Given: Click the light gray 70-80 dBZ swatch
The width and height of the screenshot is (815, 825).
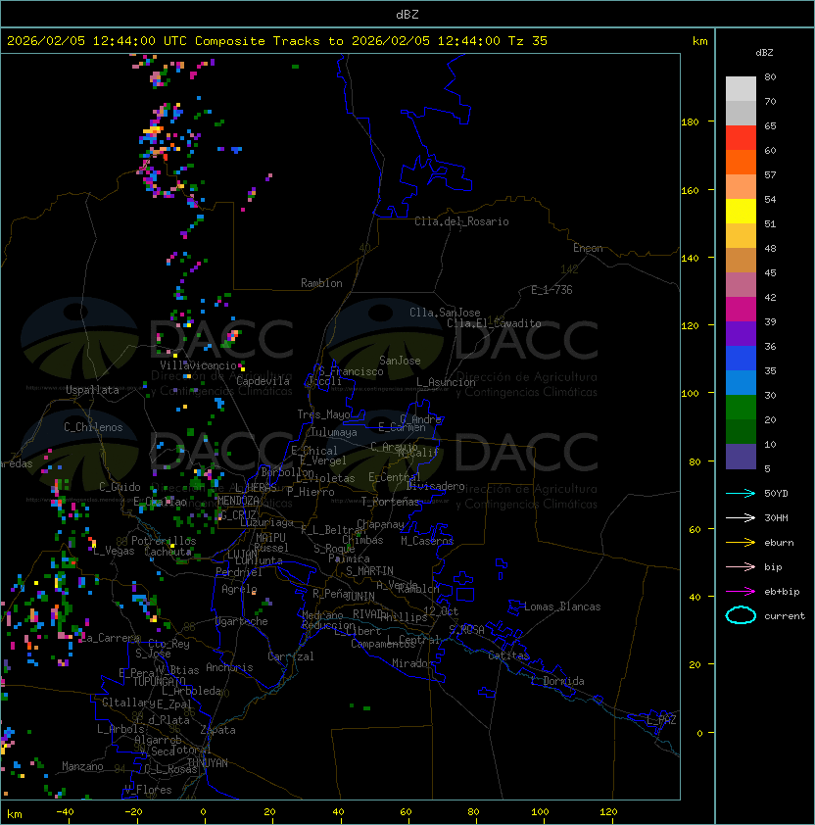Looking at the screenshot, I should coord(741,89).
